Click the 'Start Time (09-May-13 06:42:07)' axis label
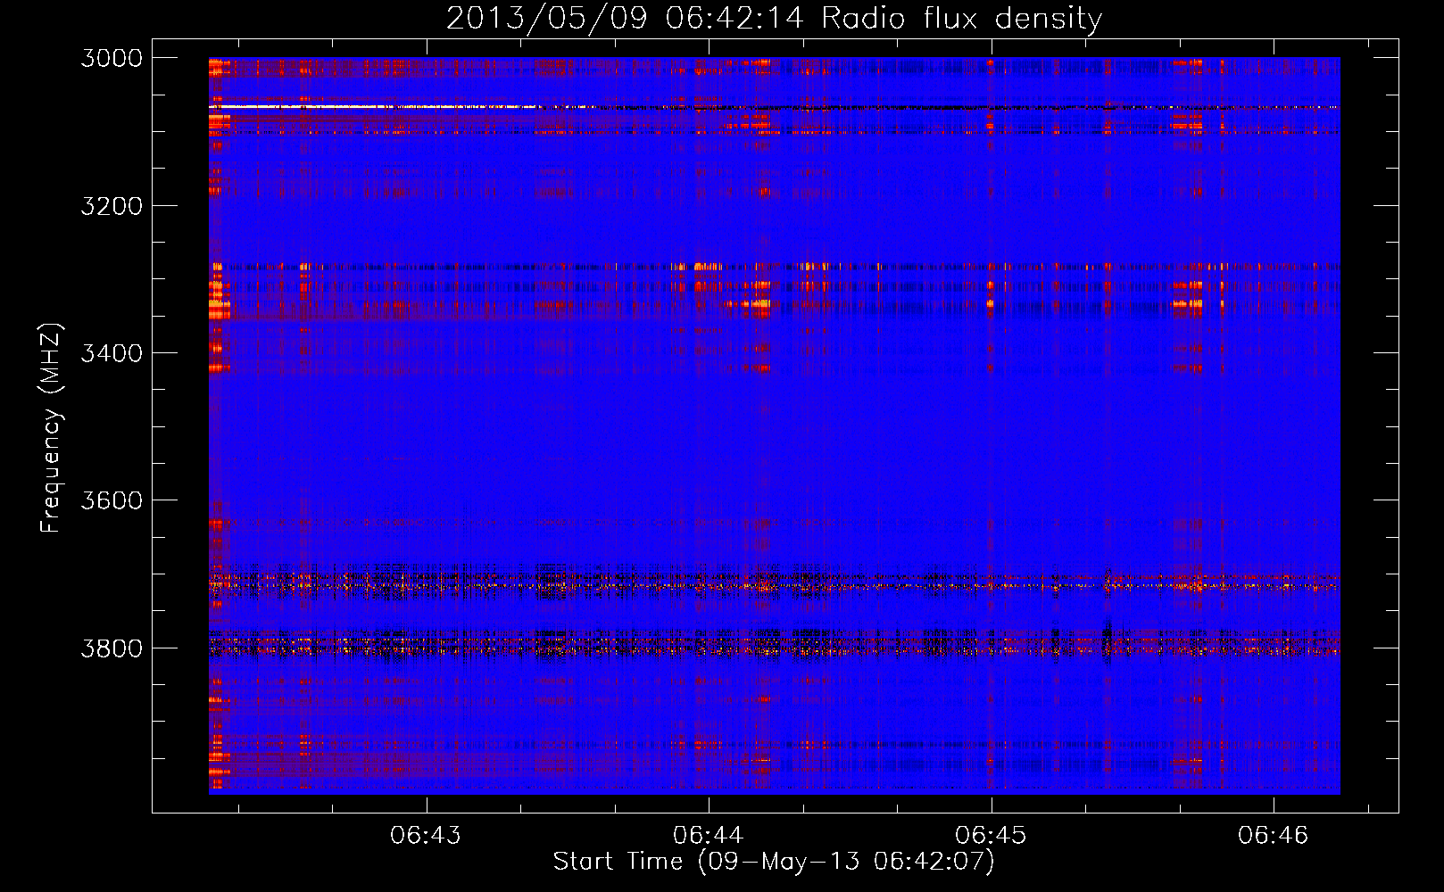 [x=774, y=862]
